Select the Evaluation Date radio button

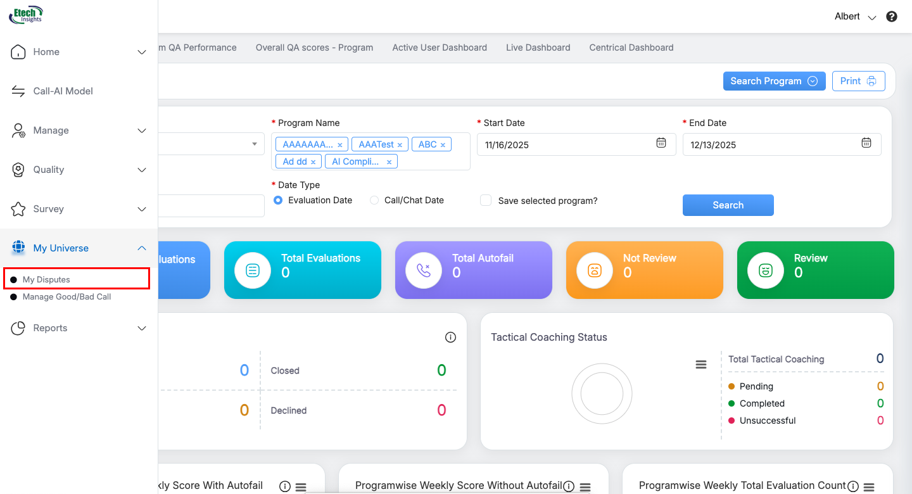click(x=278, y=200)
